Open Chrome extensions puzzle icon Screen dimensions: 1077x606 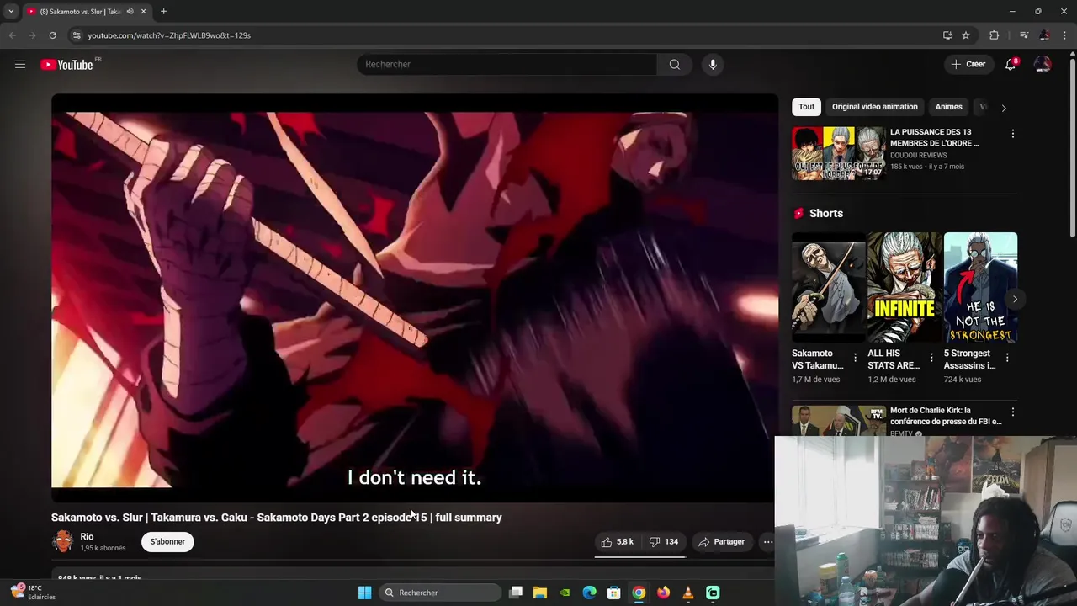[x=995, y=35]
